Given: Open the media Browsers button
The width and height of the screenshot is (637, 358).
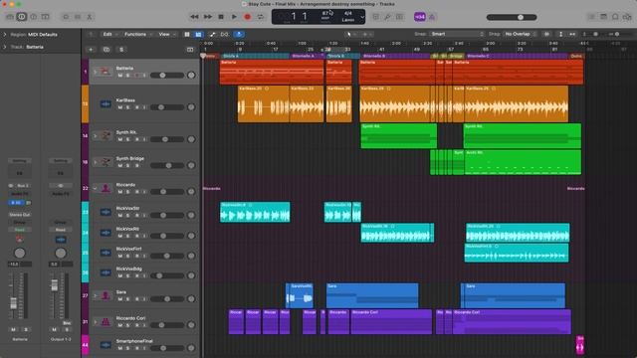Looking at the screenshot, I should [x=627, y=17].
